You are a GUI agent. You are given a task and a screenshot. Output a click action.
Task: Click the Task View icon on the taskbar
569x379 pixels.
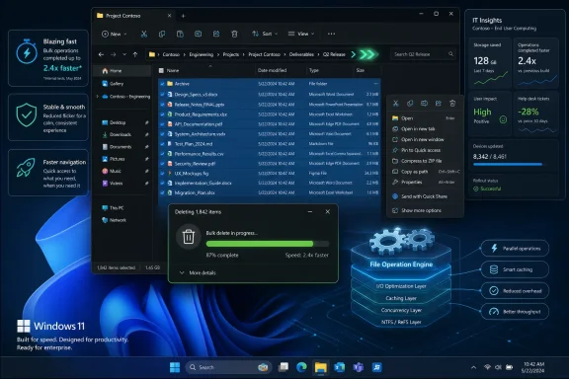pos(284,367)
